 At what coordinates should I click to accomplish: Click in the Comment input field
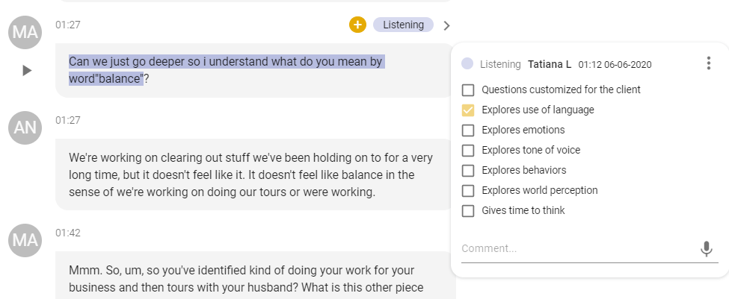tap(579, 249)
